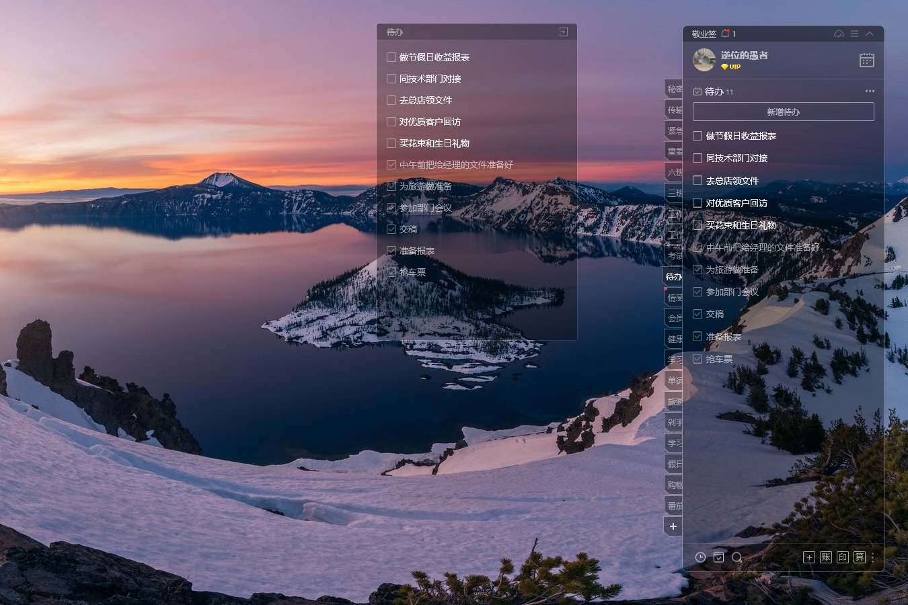The width and height of the screenshot is (908, 605).
Task: Open the search magnifier in bottom toolbar
Action: click(x=736, y=557)
